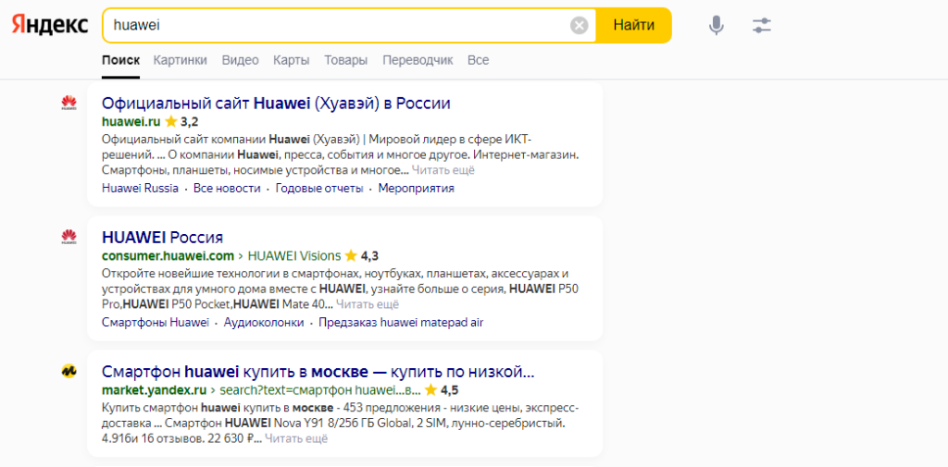The image size is (948, 467).
Task: Open Официальный сайт Huawei в России result
Action: pyautogui.click(x=276, y=104)
